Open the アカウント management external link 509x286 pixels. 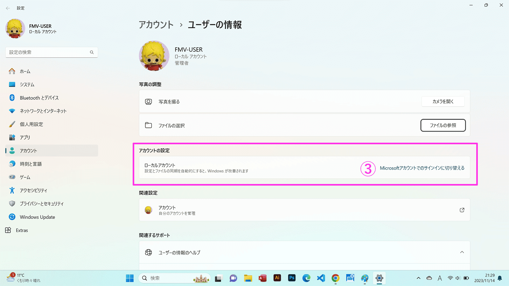[462, 210]
